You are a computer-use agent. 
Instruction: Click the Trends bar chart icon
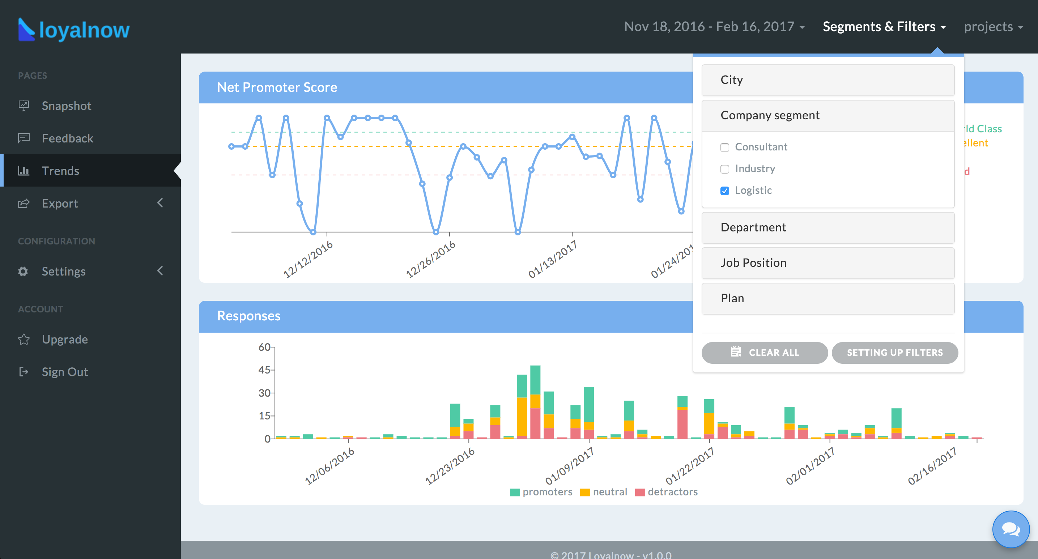point(24,171)
